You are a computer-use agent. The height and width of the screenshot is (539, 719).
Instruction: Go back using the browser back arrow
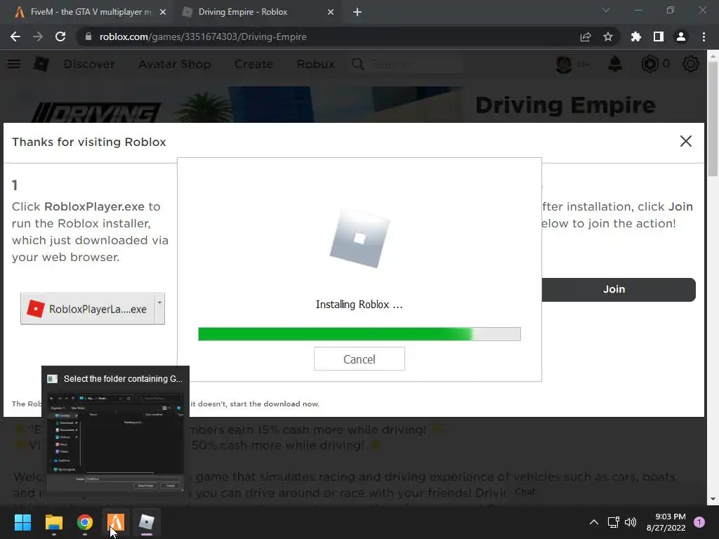pyautogui.click(x=15, y=36)
